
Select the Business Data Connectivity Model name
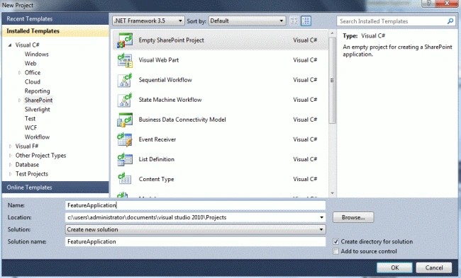coord(182,120)
